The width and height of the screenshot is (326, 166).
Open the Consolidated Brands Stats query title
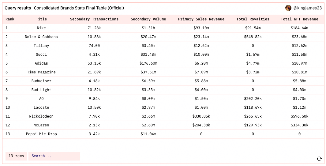[79, 8]
